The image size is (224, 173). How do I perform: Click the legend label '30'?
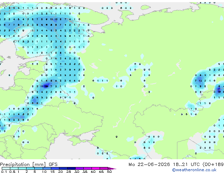[77, 172]
